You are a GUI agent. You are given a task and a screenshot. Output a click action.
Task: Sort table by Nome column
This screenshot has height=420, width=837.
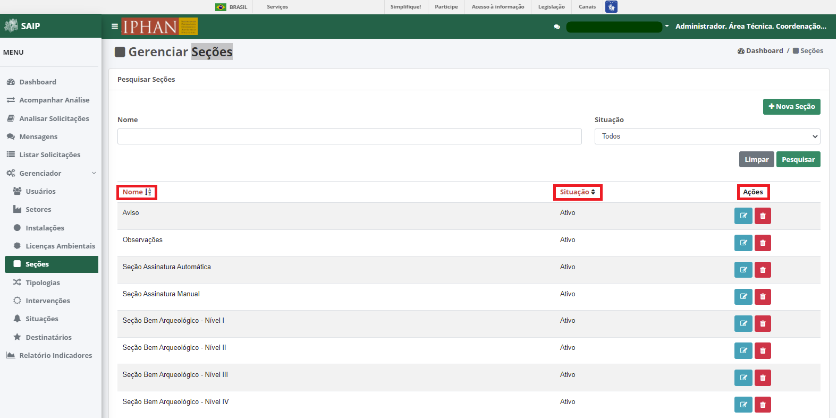click(137, 192)
